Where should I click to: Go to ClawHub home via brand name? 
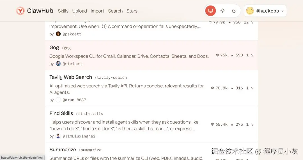[x=40, y=11]
